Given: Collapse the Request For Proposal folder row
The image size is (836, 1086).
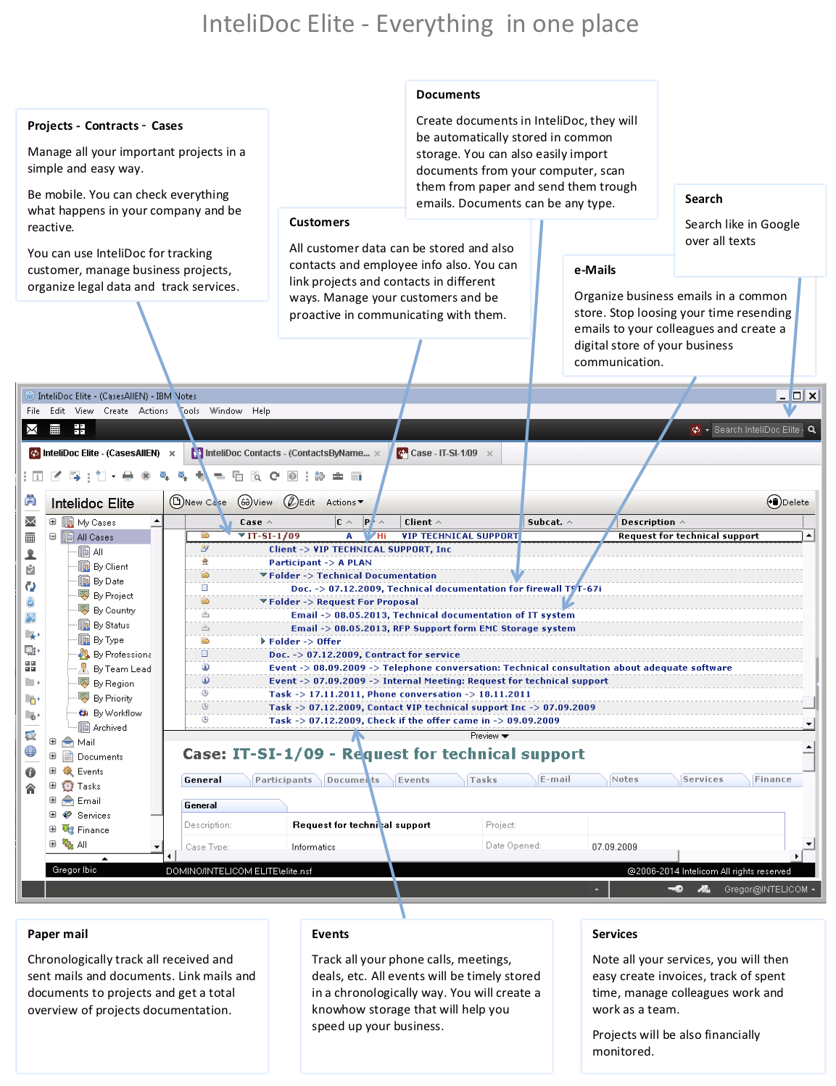Looking at the screenshot, I should pos(264,601).
